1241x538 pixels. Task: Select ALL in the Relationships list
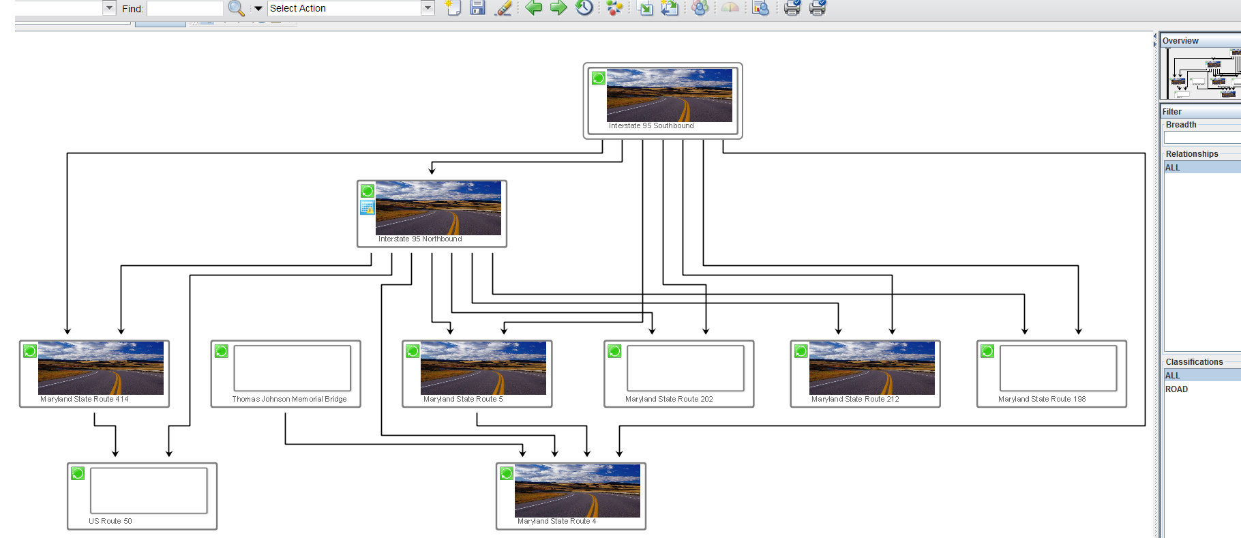(x=1172, y=168)
